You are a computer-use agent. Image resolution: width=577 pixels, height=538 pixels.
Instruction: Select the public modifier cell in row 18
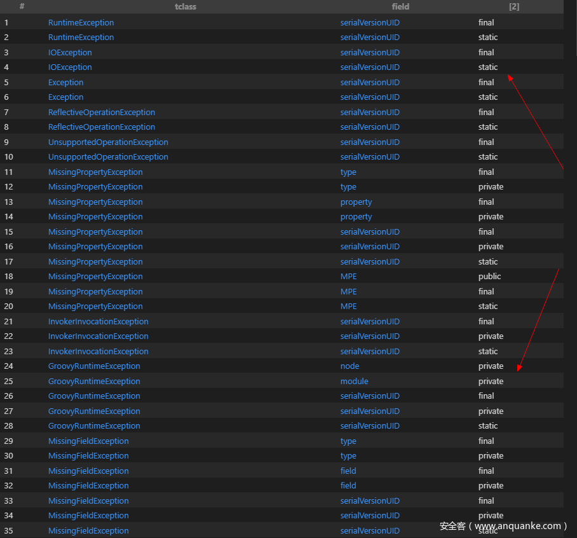489,277
